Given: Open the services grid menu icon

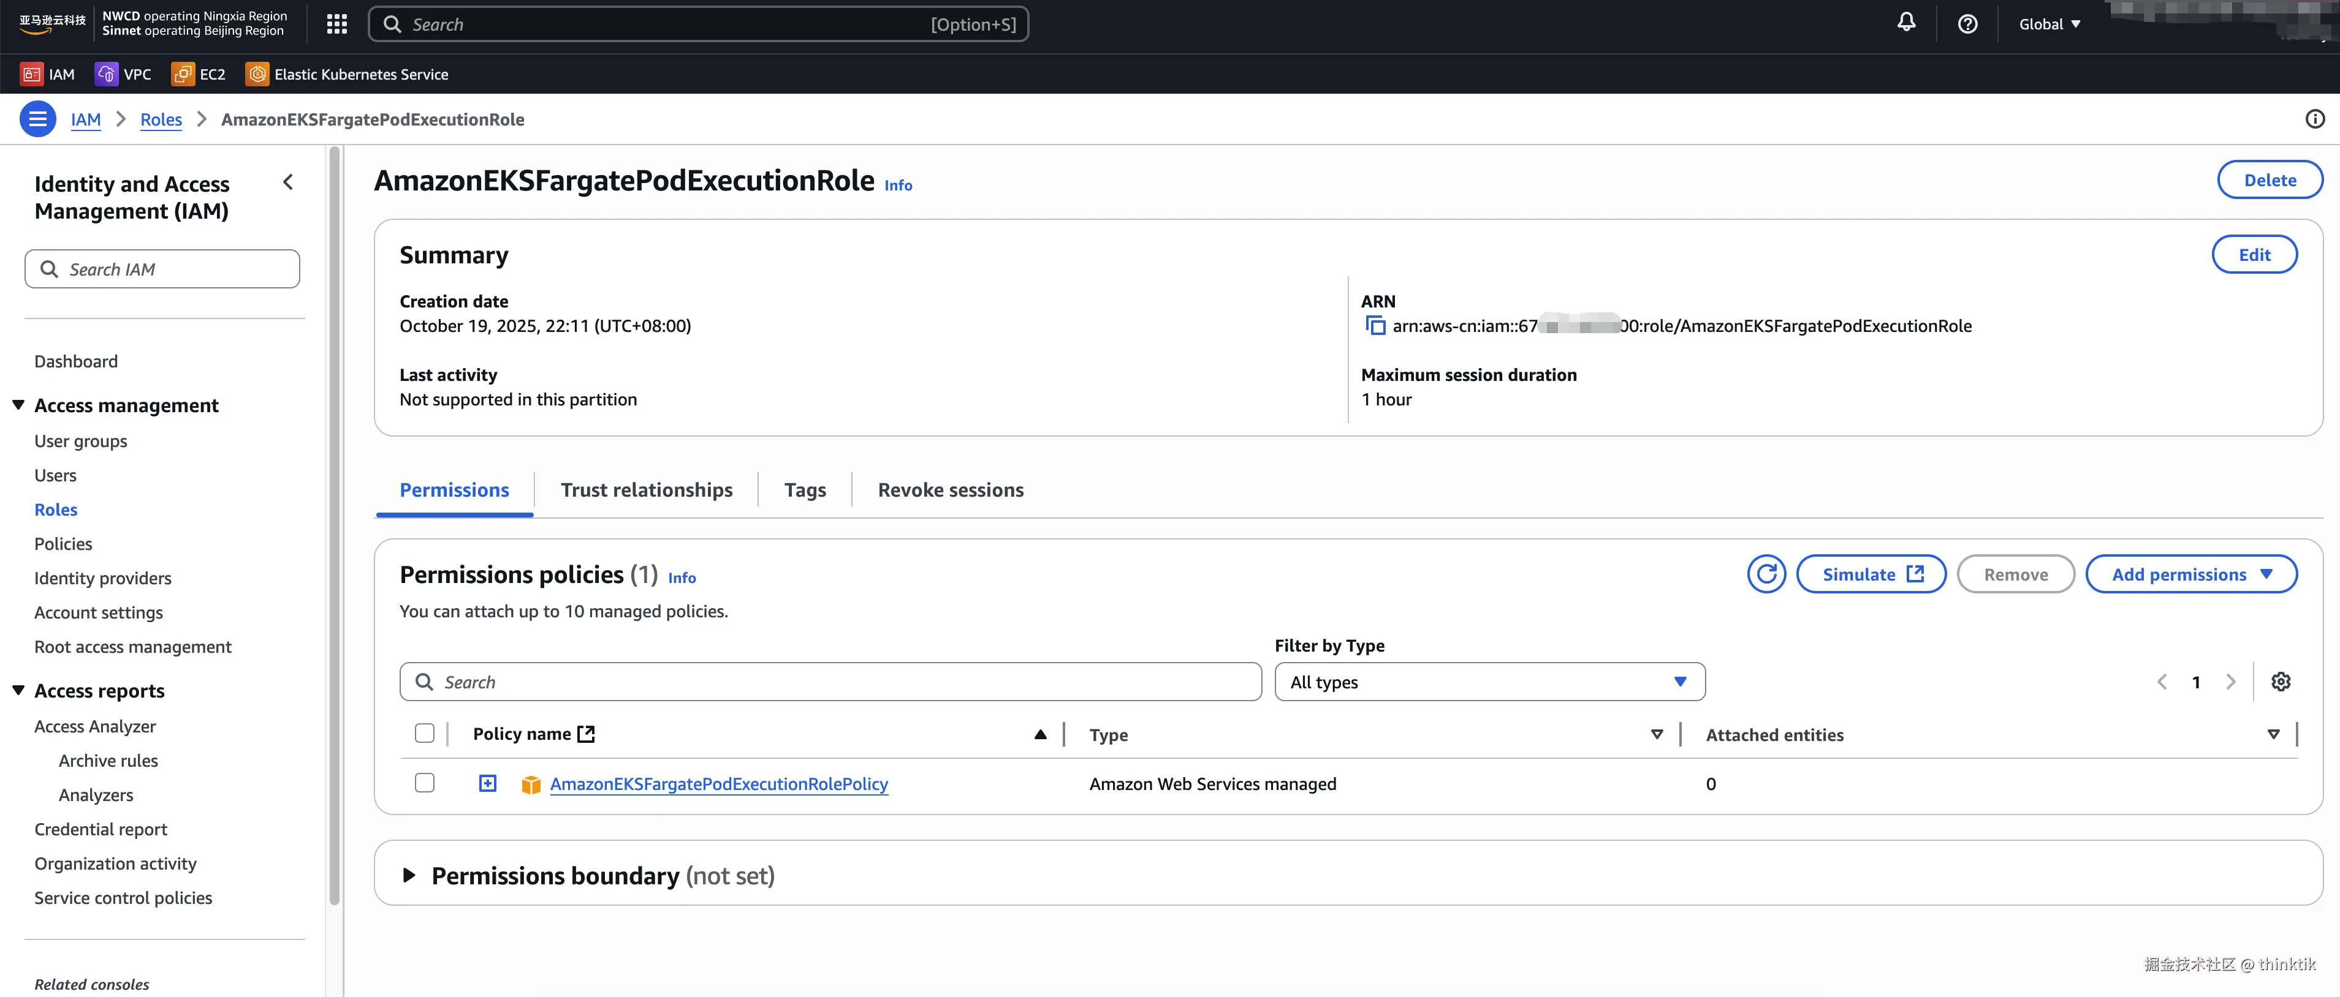Looking at the screenshot, I should pos(337,24).
